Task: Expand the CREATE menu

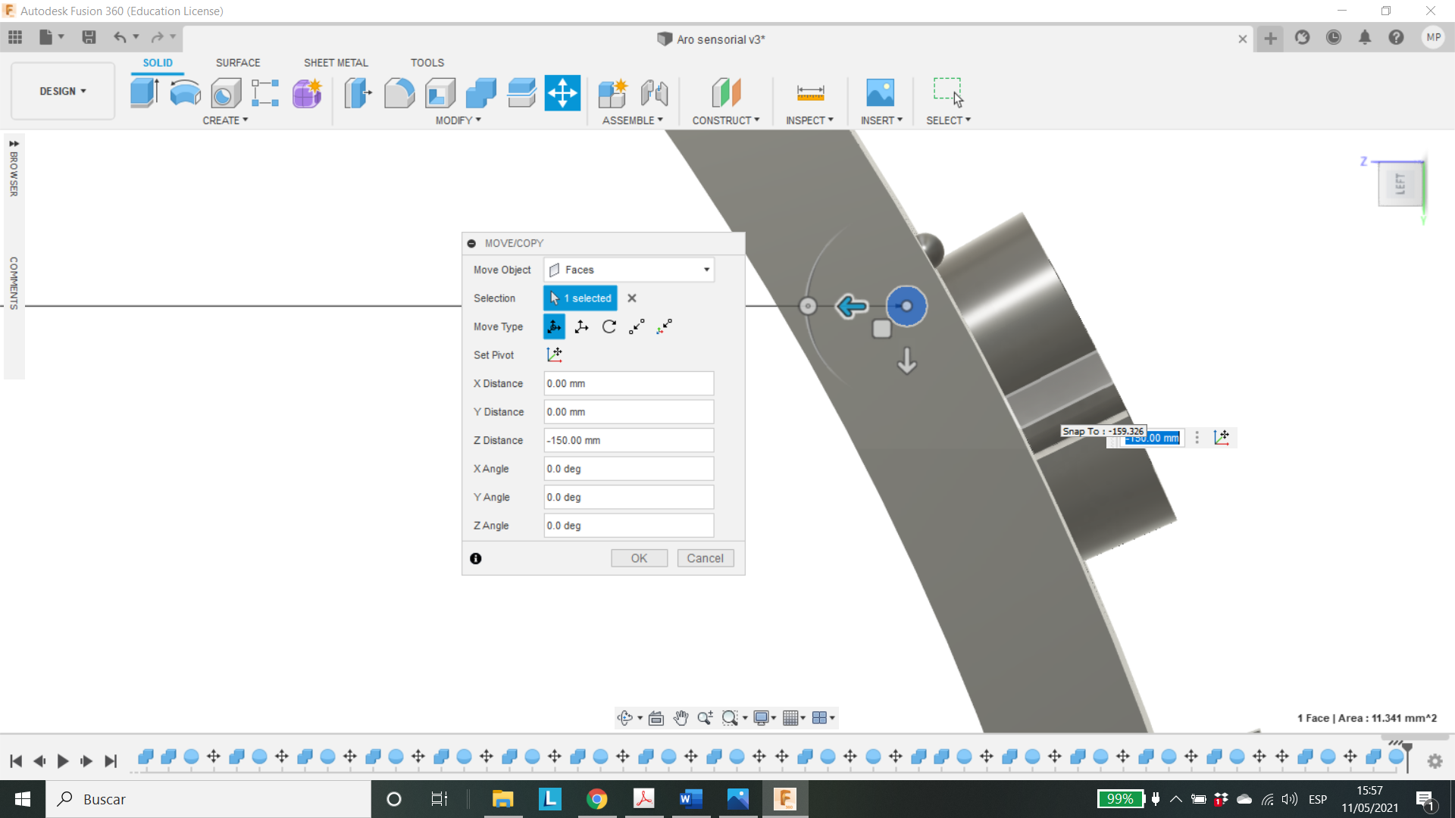Action: tap(225, 120)
